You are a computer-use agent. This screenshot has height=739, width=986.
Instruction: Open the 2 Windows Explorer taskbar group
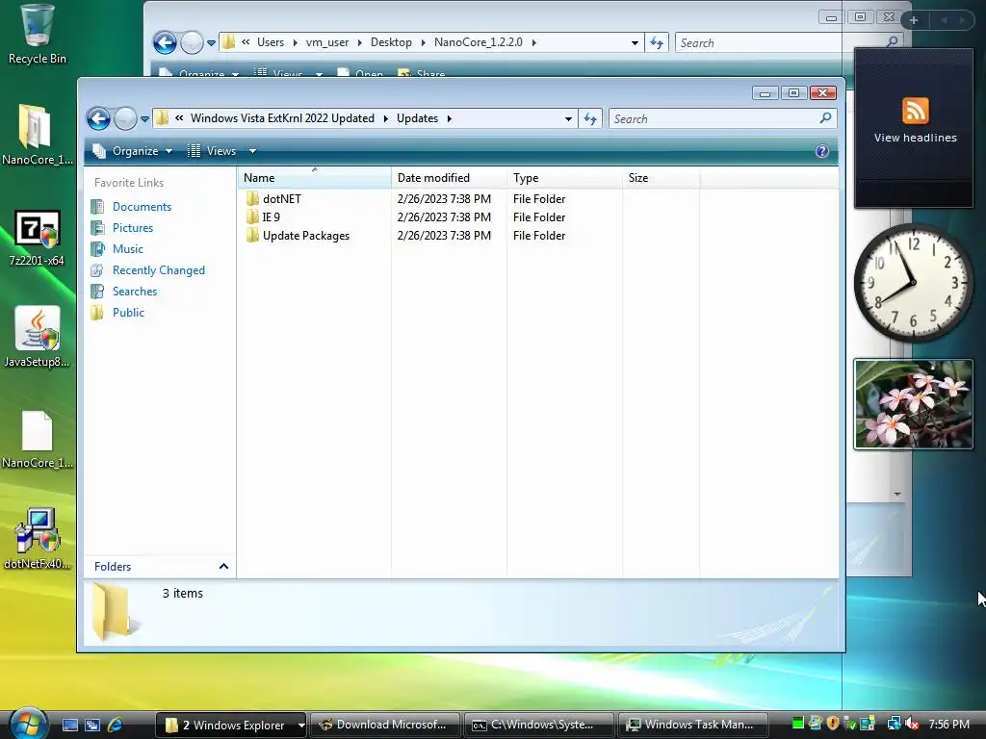tap(231, 725)
